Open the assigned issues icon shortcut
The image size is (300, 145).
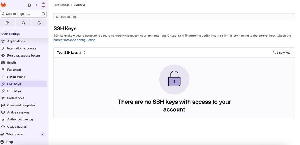[7, 23]
